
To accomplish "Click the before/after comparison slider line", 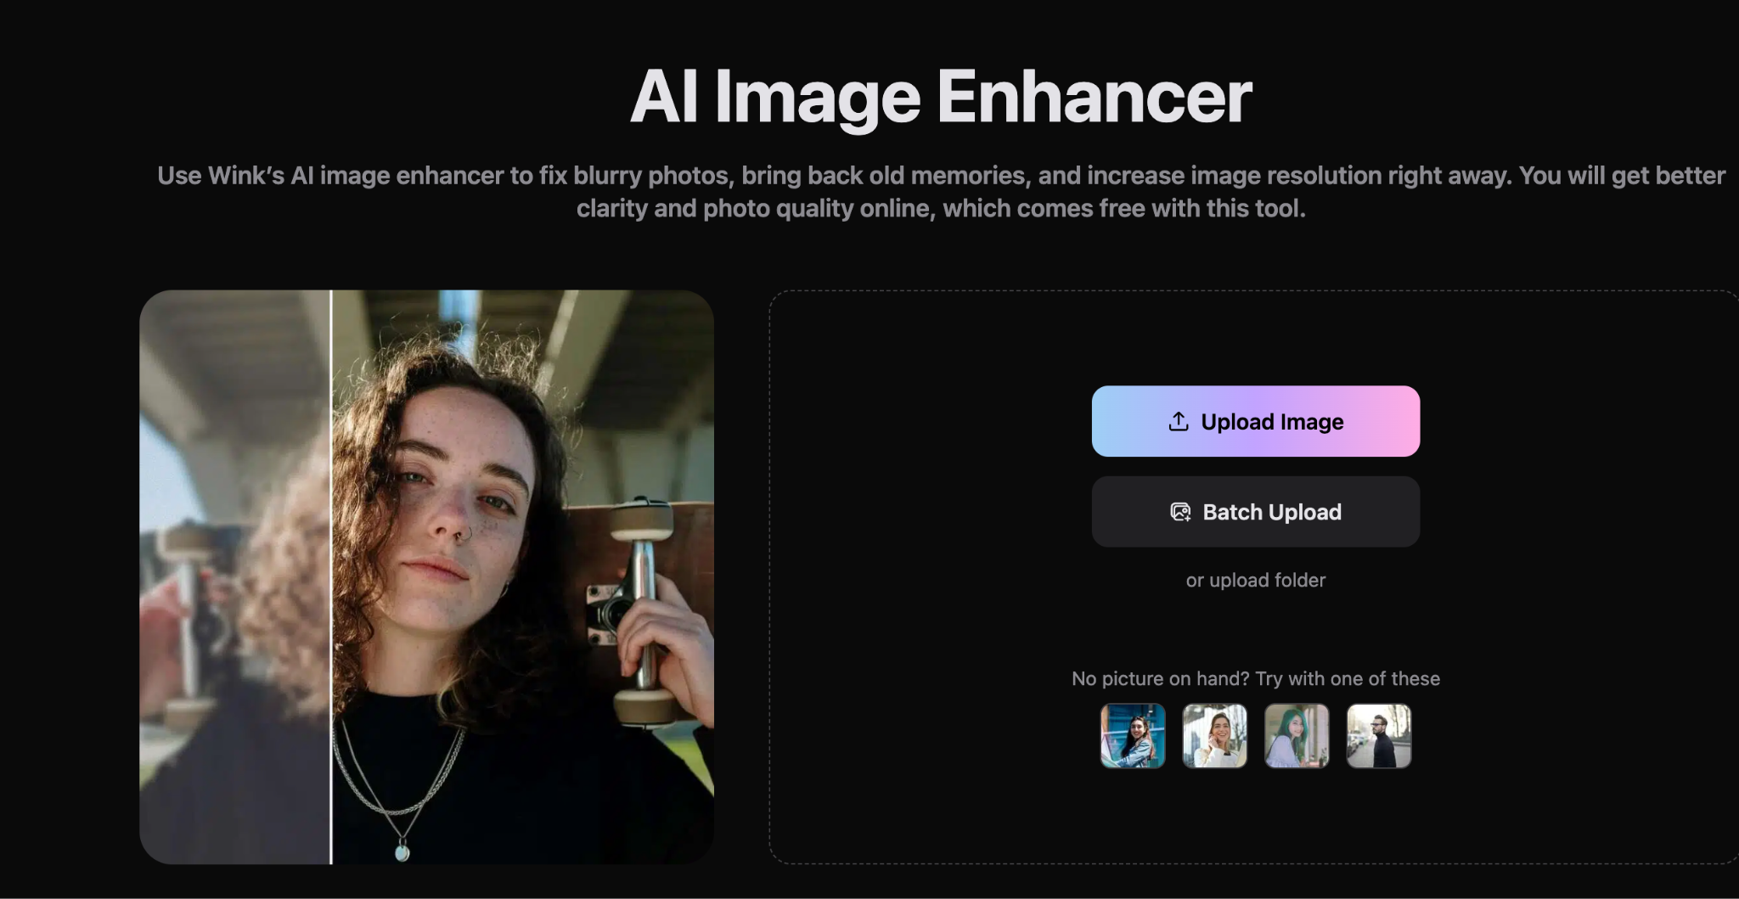I will click(331, 577).
